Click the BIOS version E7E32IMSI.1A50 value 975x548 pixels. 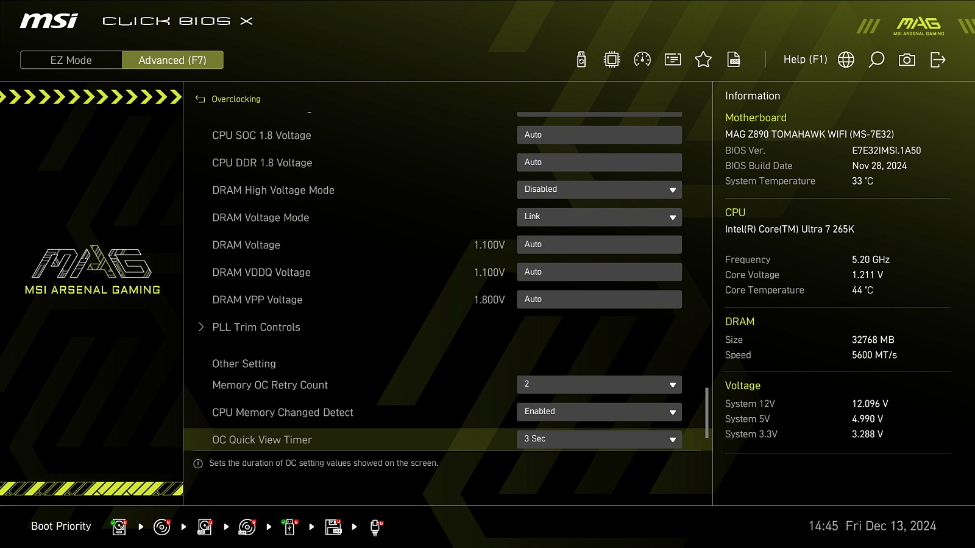(887, 150)
